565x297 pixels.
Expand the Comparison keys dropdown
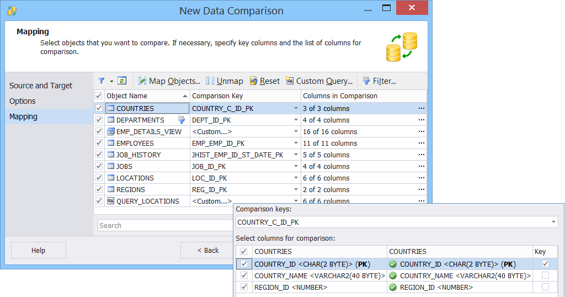(553, 222)
